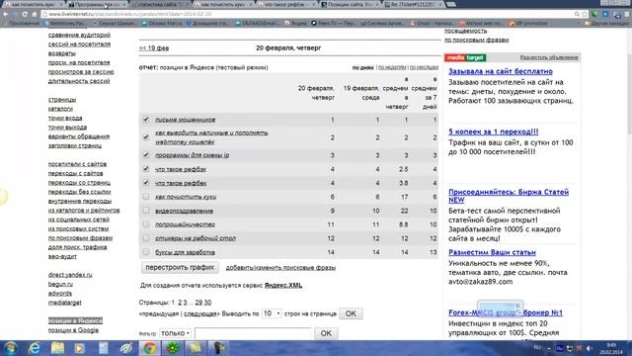632x356 pixels.
Task: Bookmark the page with the star icon
Action: pyautogui.click(x=584, y=14)
